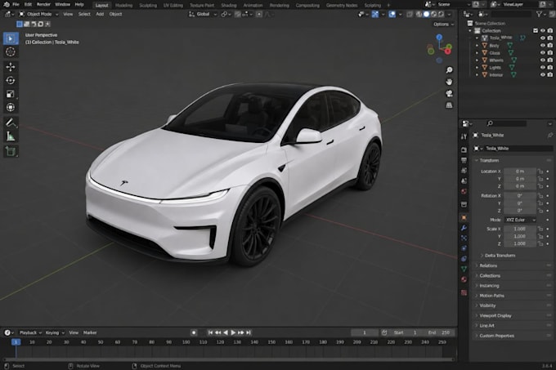Hide Body object with eye icon

coord(543,45)
